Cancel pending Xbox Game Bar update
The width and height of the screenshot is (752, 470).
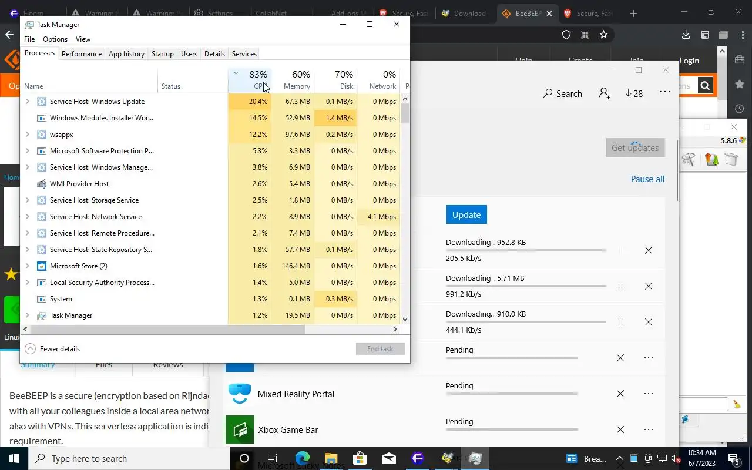[x=620, y=429]
